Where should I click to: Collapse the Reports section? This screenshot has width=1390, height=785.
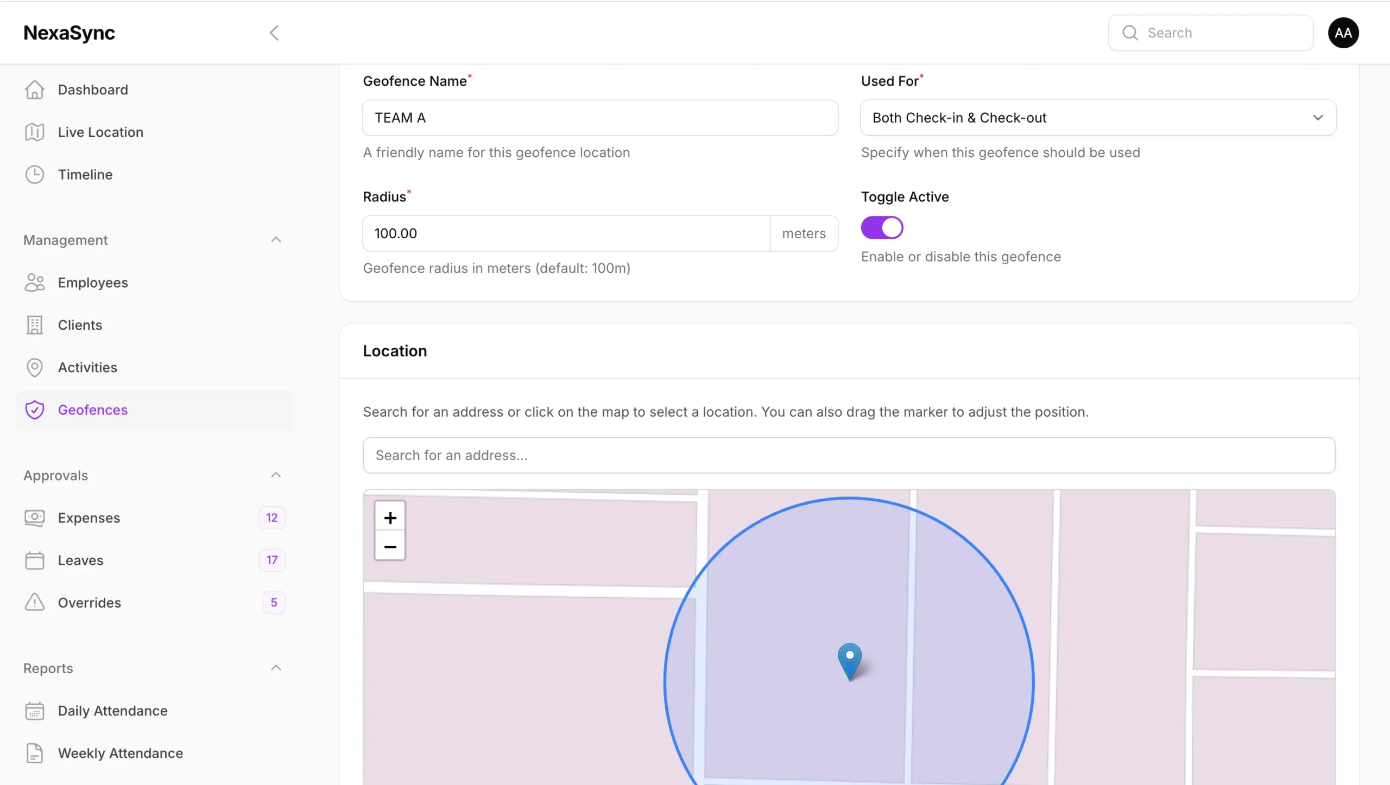pos(276,667)
